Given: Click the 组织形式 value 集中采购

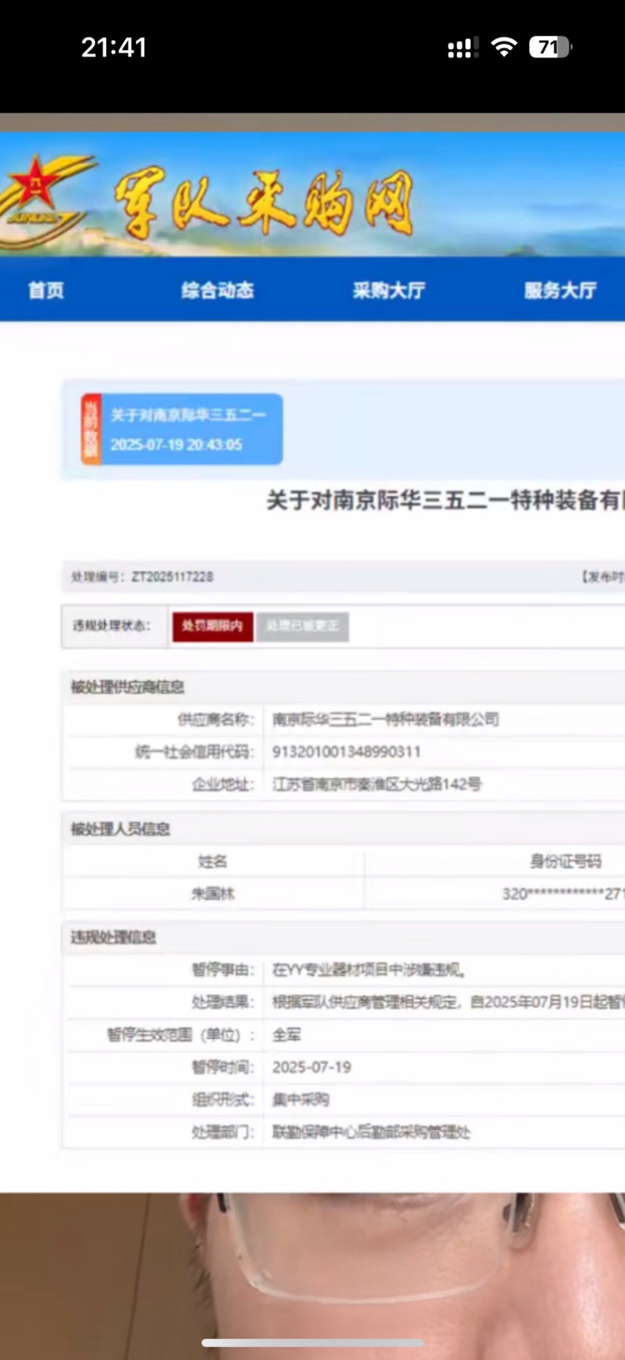Looking at the screenshot, I should coord(301,1100).
